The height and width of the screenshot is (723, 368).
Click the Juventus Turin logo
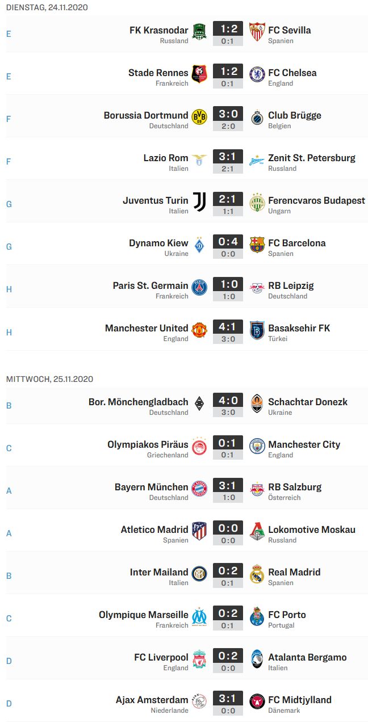[199, 201]
